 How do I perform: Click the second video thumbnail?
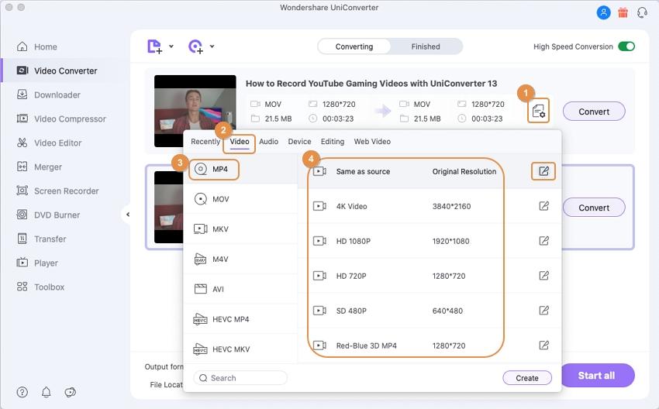tap(168, 207)
